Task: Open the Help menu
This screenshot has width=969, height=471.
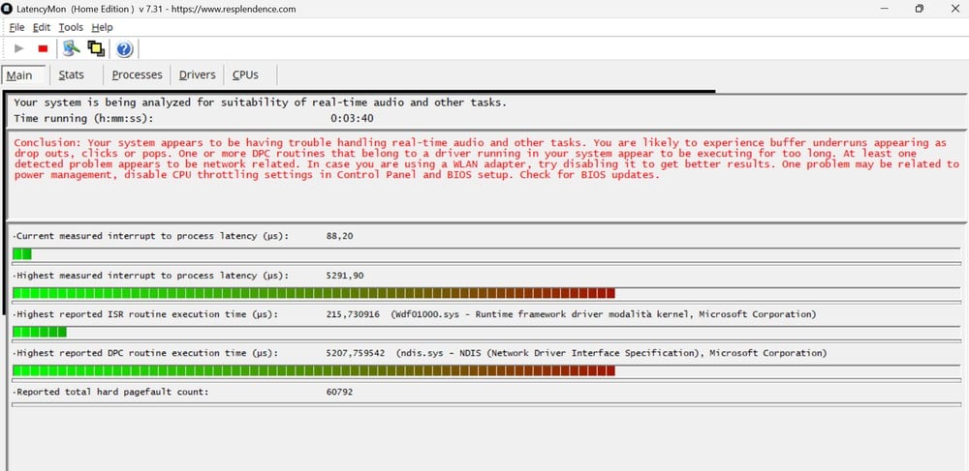Action: (102, 27)
